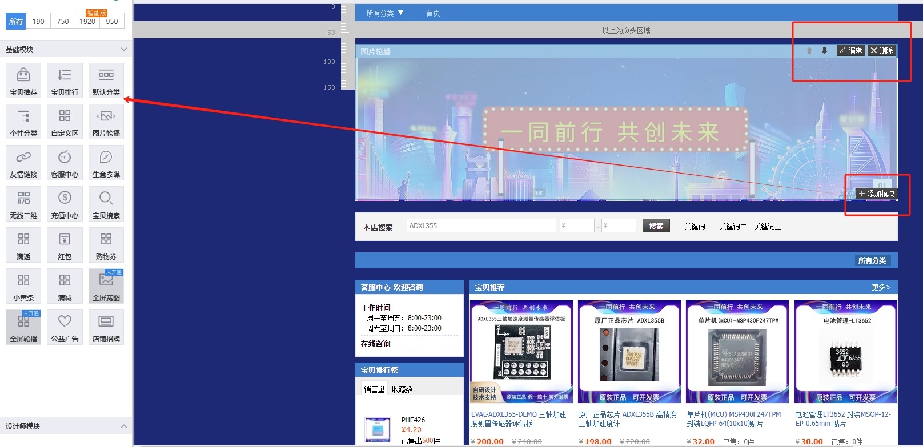This screenshot has width=923, height=447.
Task: Choose the 宝贝搜索 module icon
Action: [x=106, y=204]
